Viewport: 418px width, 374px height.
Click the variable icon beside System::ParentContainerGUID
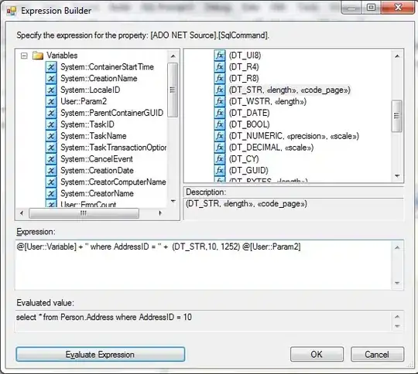pos(51,113)
